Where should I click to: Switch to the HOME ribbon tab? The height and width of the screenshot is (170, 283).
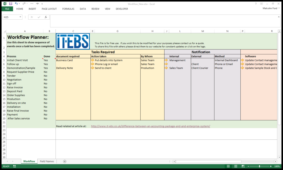[20, 9]
